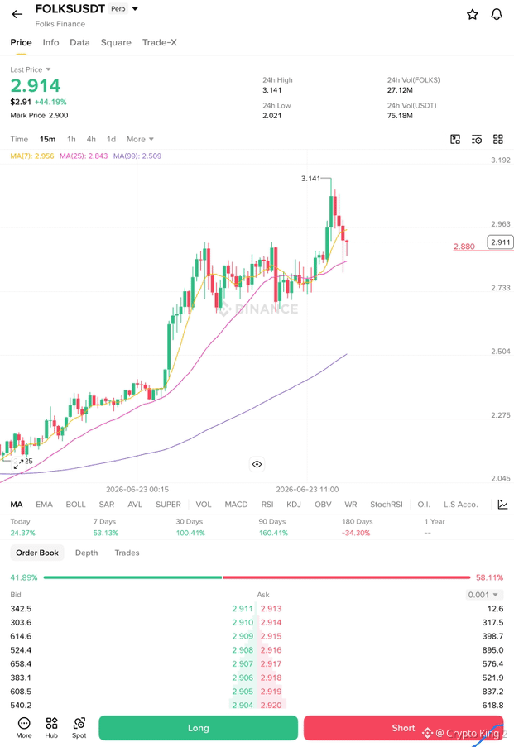Expand the More timeframes dropdown
The height and width of the screenshot is (747, 514).
140,139
